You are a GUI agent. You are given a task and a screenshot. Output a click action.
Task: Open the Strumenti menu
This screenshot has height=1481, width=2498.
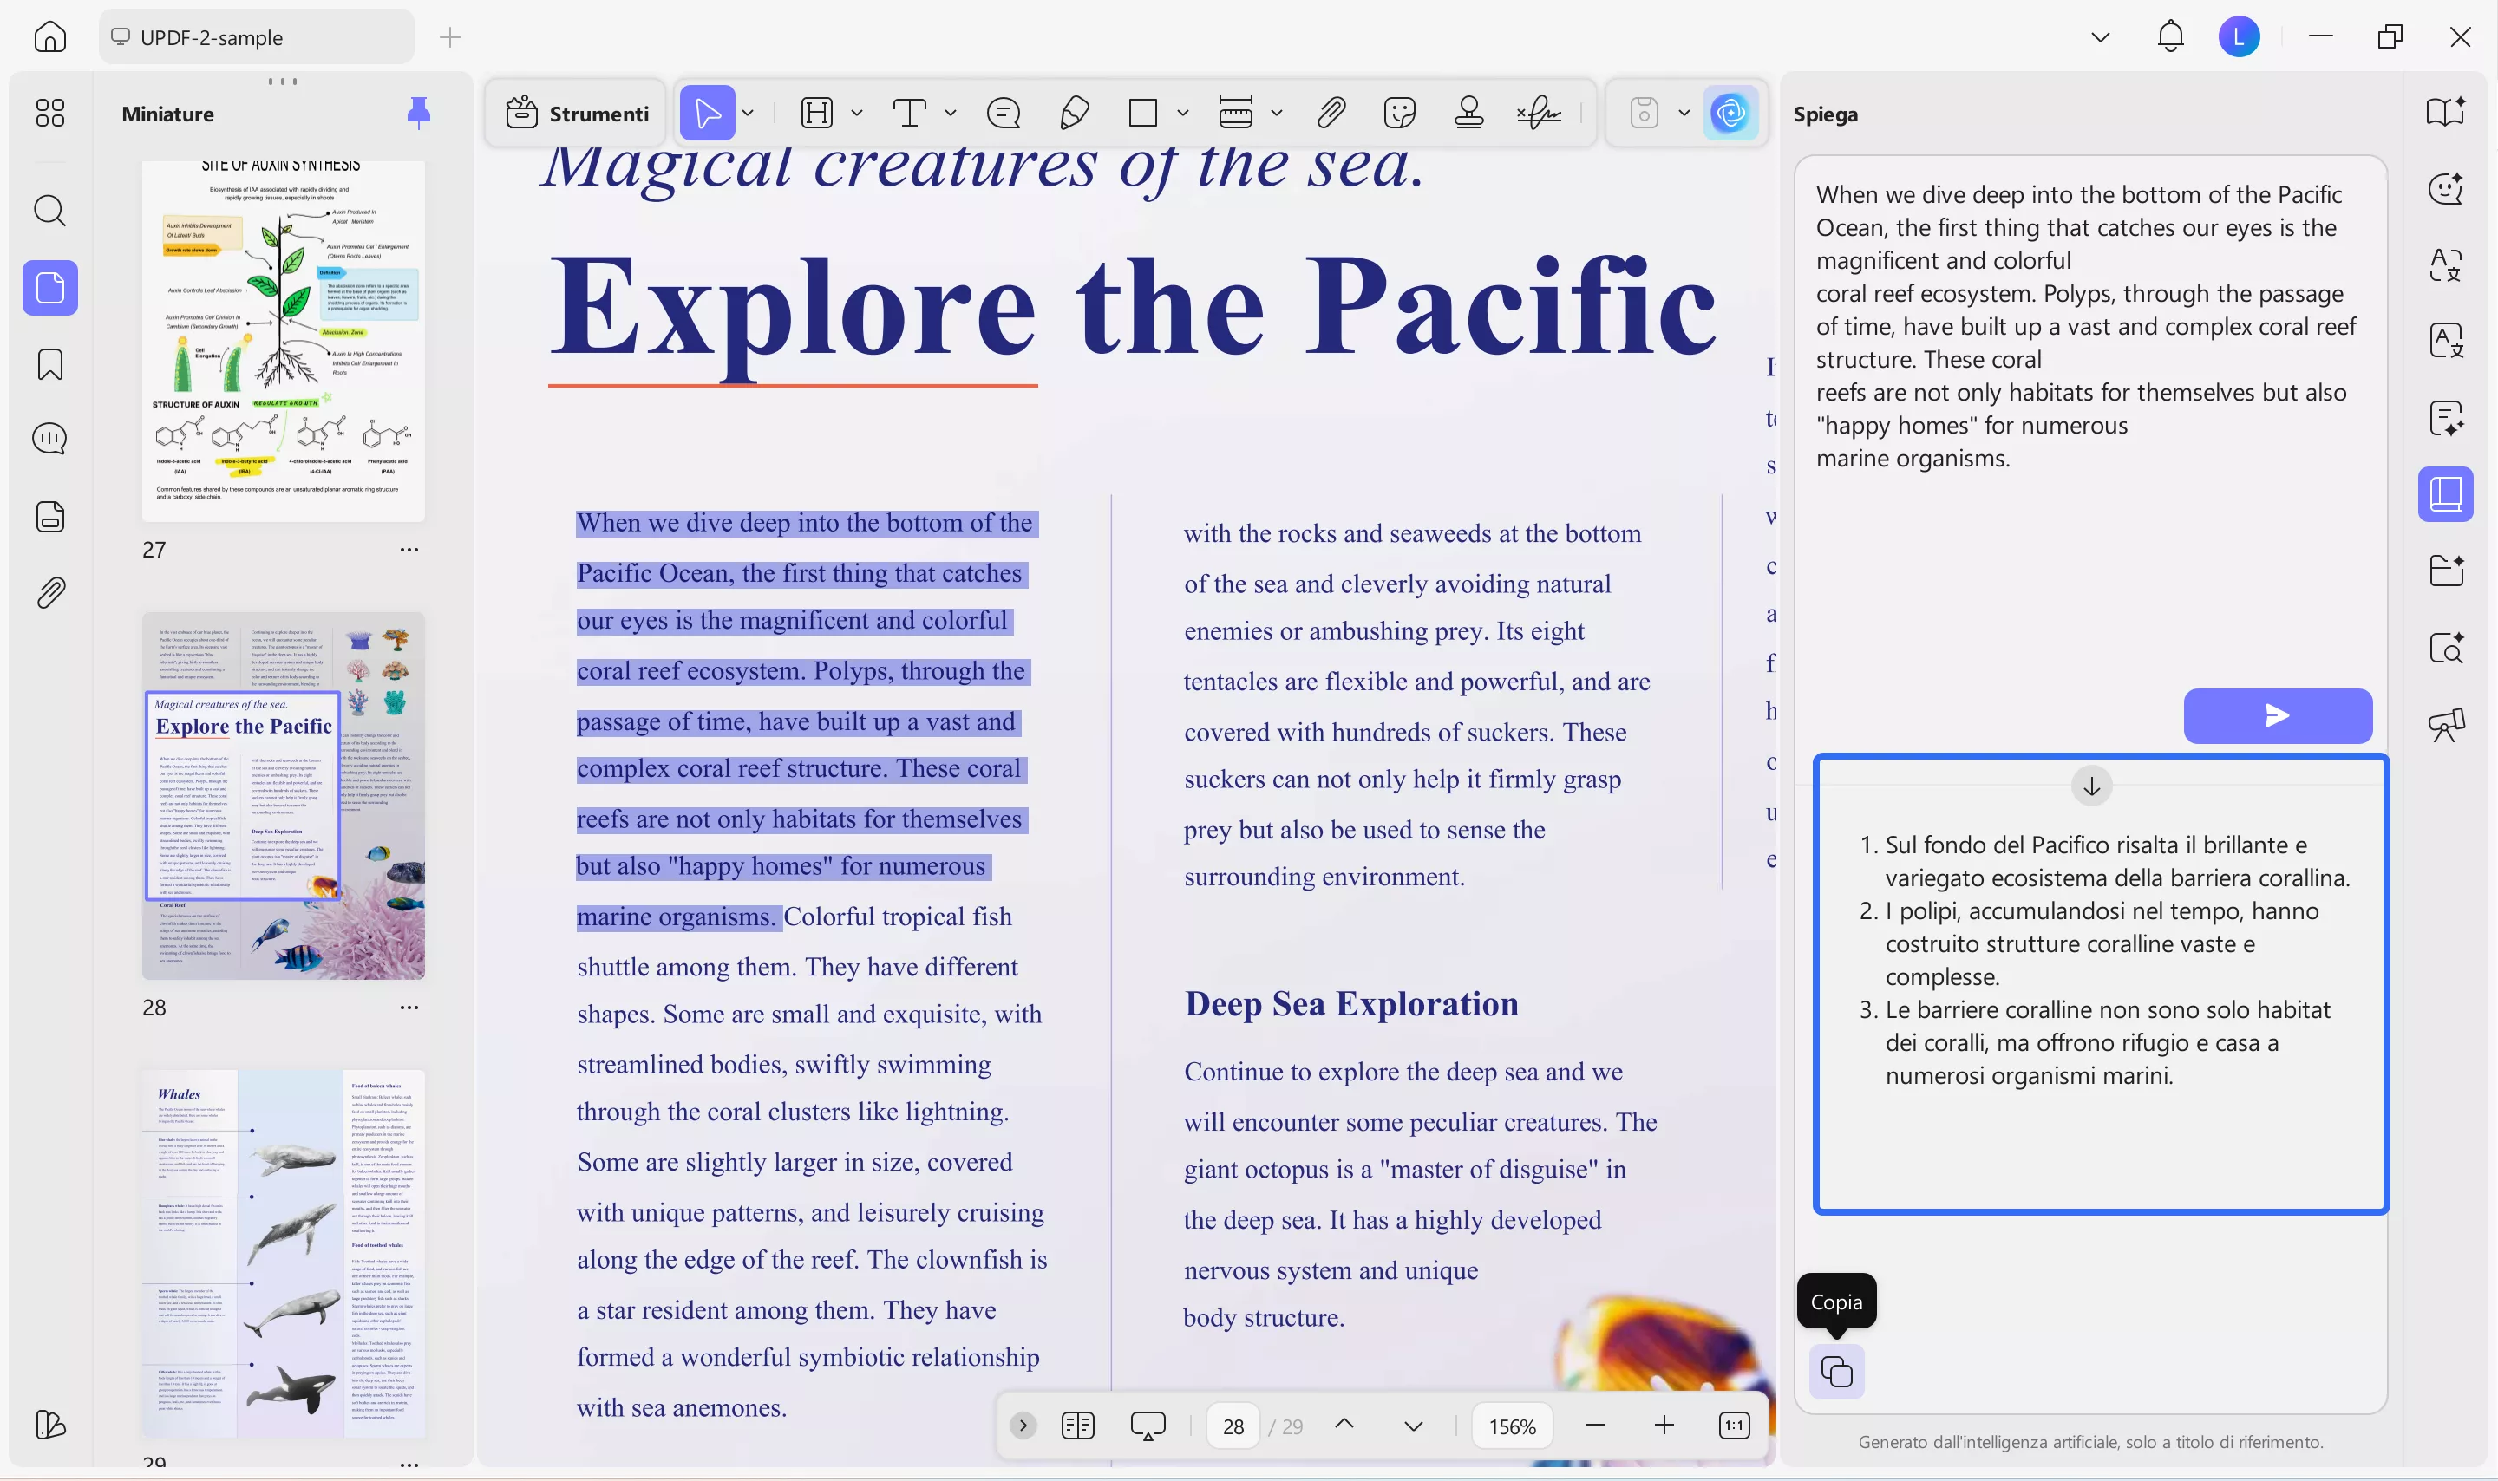point(575,113)
